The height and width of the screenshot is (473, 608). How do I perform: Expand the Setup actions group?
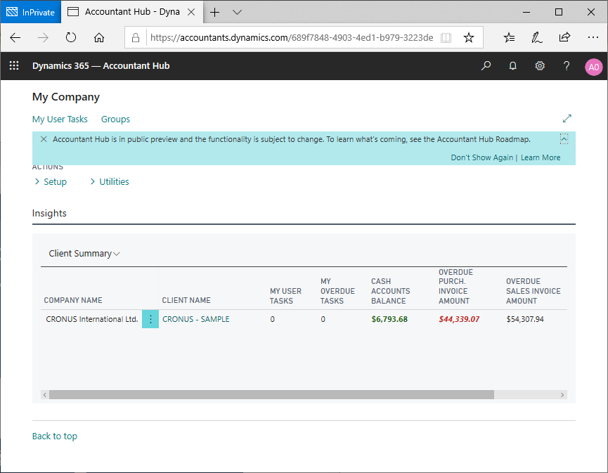51,181
